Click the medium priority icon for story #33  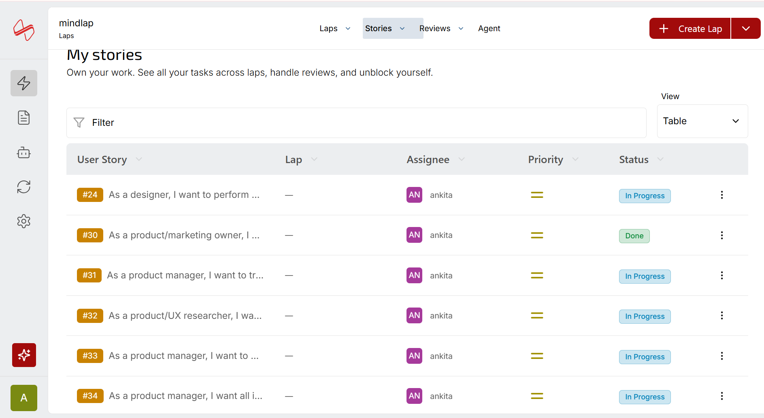tap(537, 356)
